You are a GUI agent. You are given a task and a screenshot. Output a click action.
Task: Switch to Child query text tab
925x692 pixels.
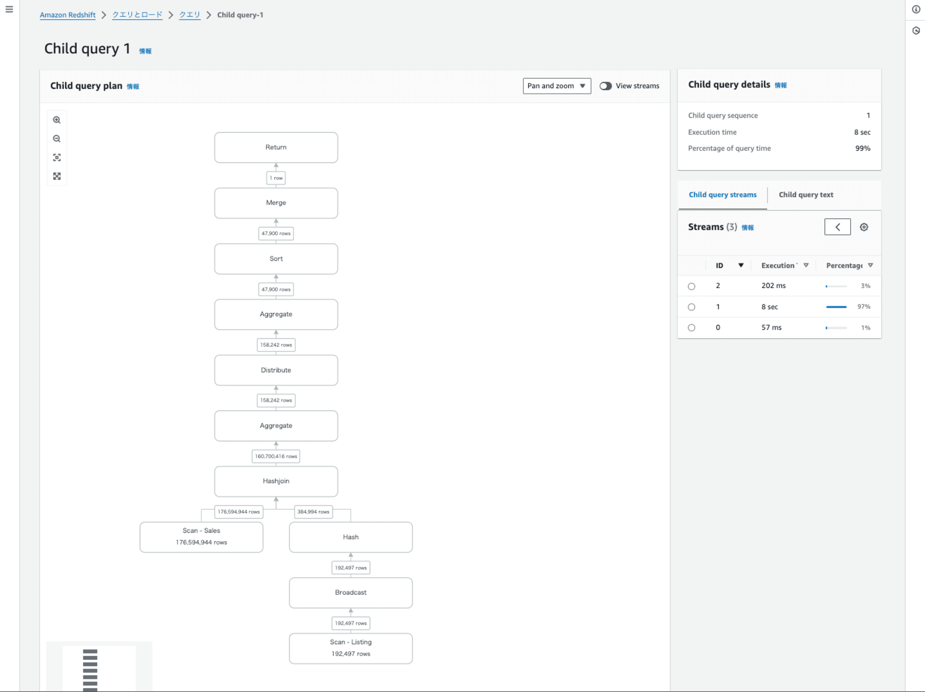[806, 195]
